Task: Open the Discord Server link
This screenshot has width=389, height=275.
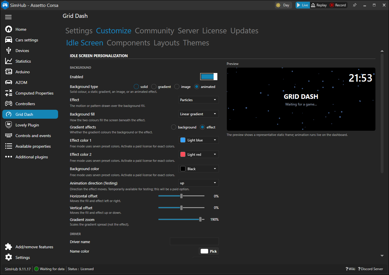Action: point(371,269)
